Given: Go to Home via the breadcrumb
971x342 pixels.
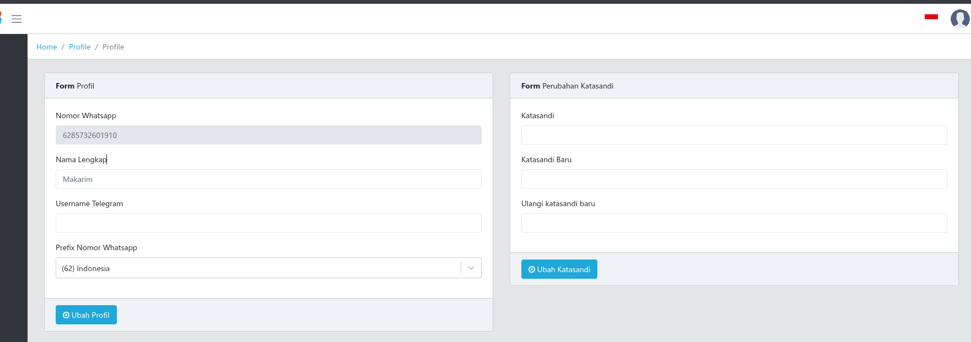Looking at the screenshot, I should pos(47,47).
